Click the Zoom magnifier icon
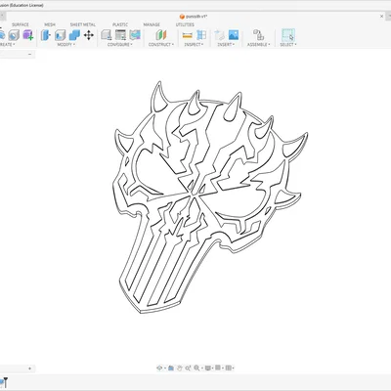Viewport: 391px width, 391px height. [196, 368]
